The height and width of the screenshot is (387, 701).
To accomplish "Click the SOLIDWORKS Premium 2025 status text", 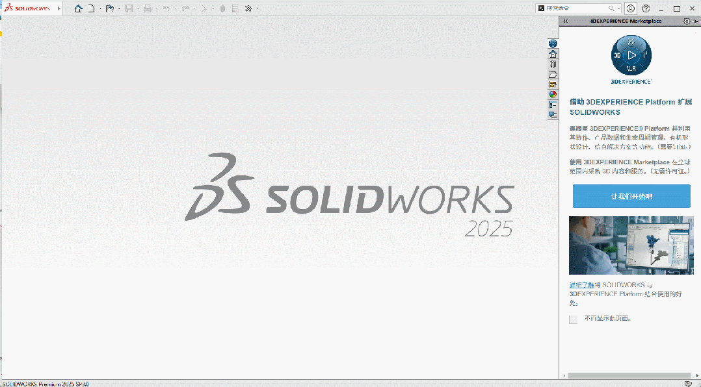I will pos(46,384).
